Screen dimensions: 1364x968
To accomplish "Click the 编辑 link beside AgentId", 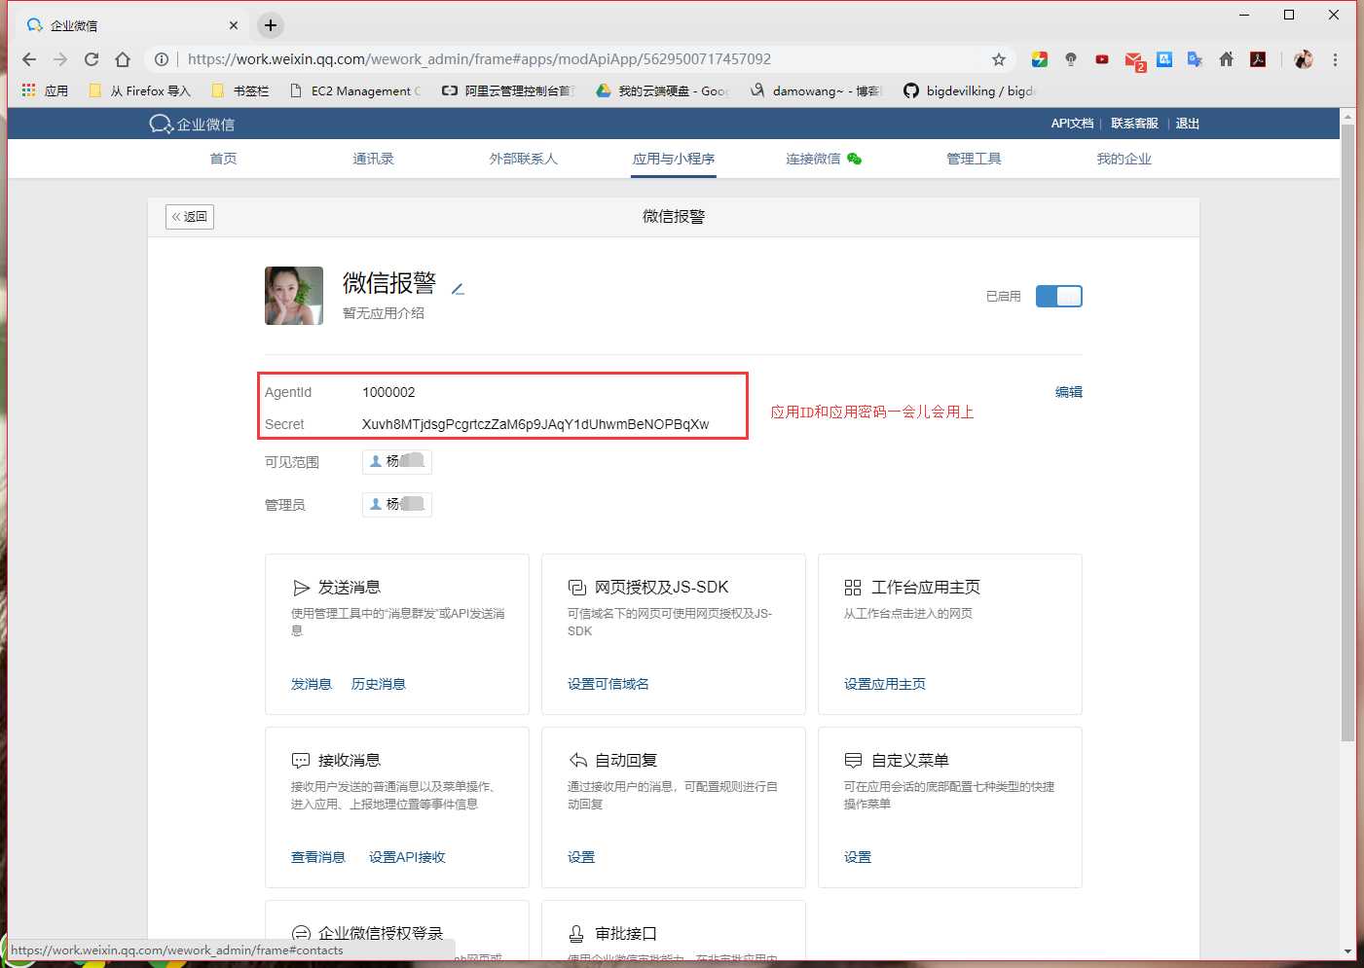I will (1069, 392).
